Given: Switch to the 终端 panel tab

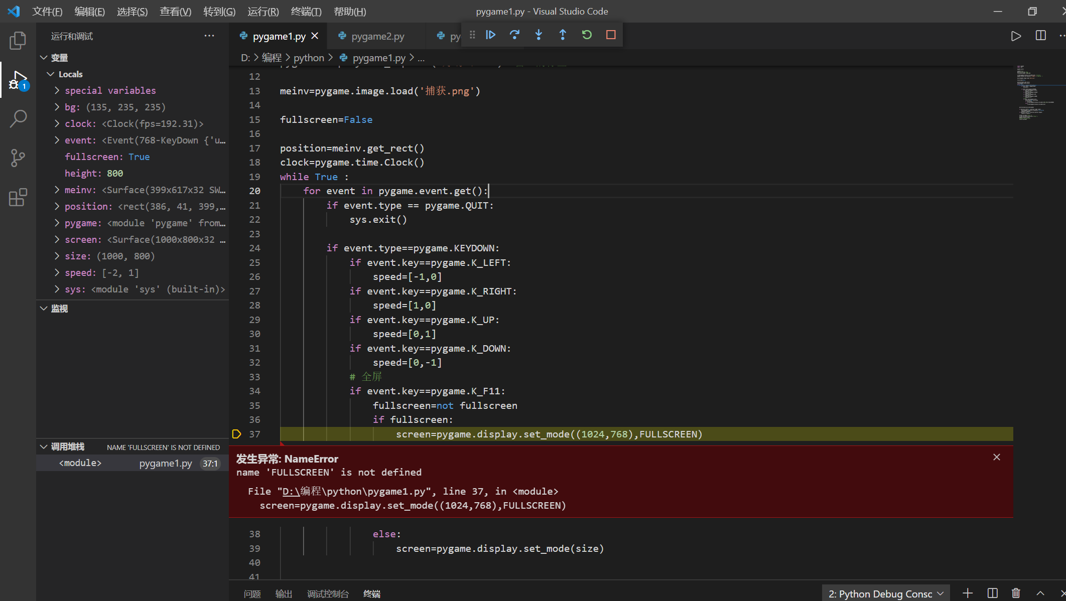Looking at the screenshot, I should tap(372, 594).
